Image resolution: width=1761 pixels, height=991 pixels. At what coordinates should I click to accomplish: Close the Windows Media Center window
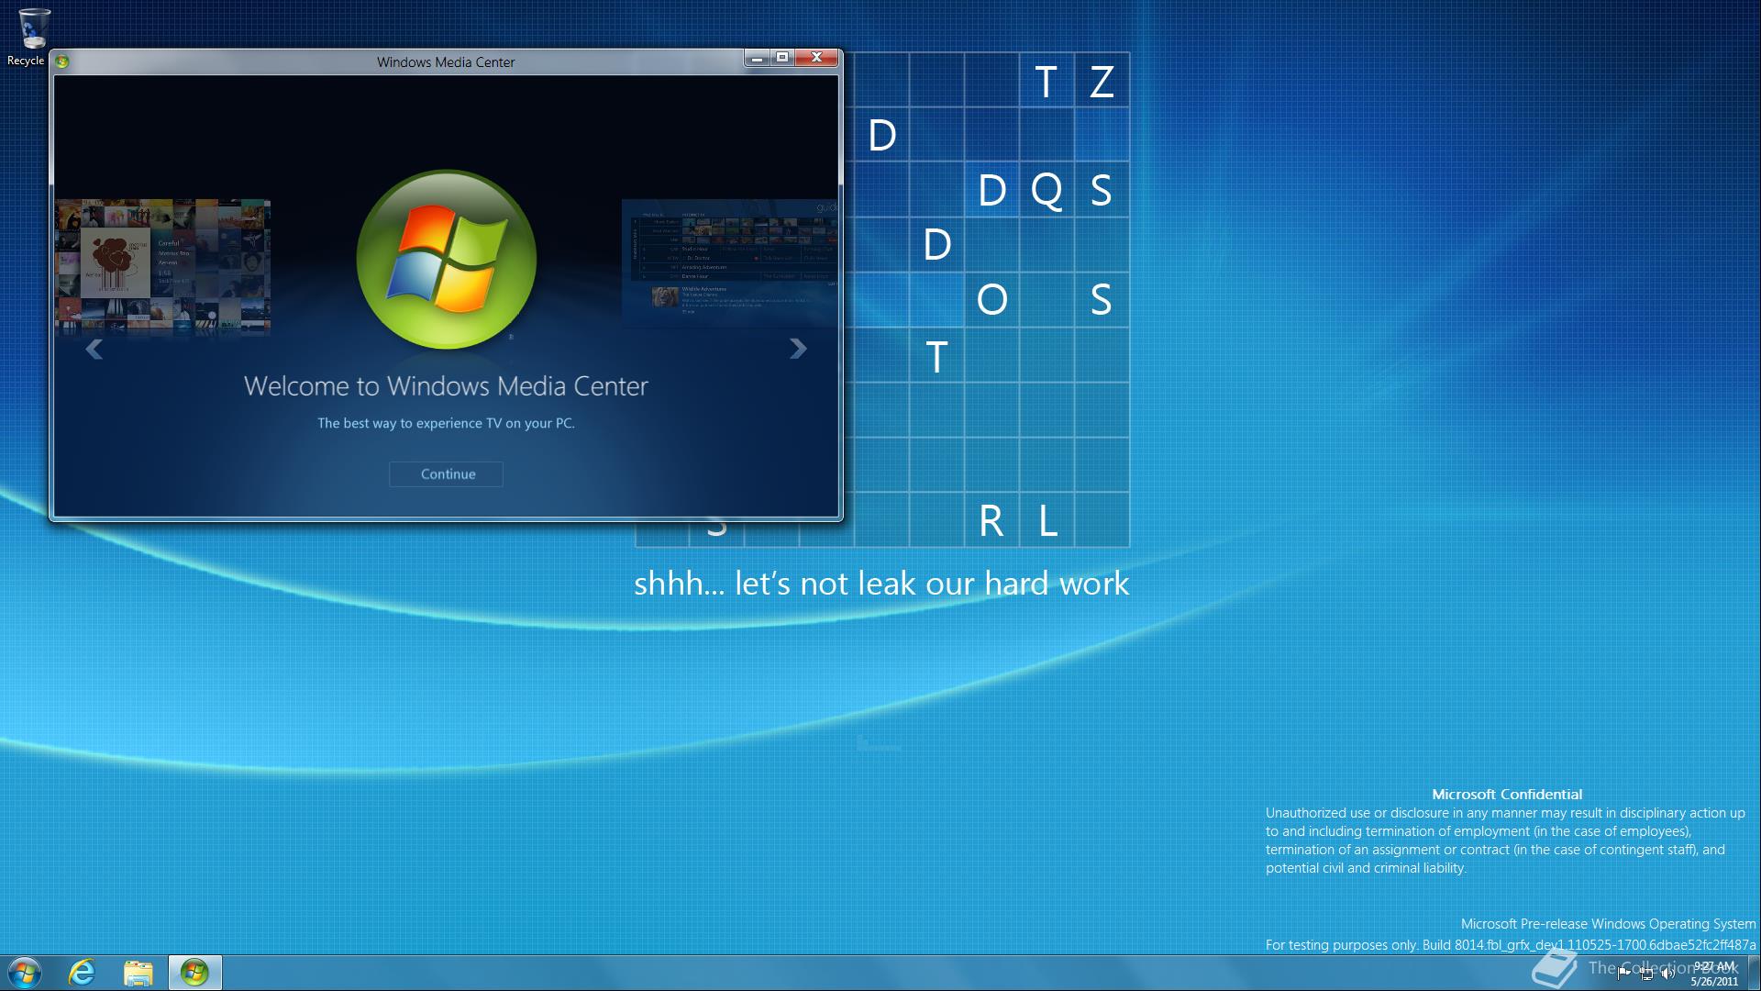pyautogui.click(x=816, y=58)
